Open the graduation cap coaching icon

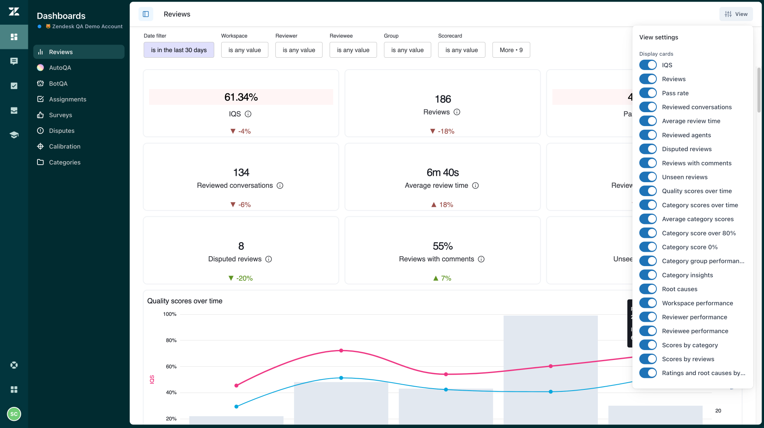point(14,135)
